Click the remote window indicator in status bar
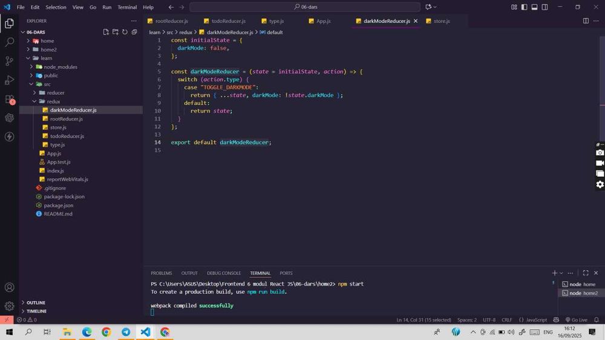 click(x=7, y=320)
